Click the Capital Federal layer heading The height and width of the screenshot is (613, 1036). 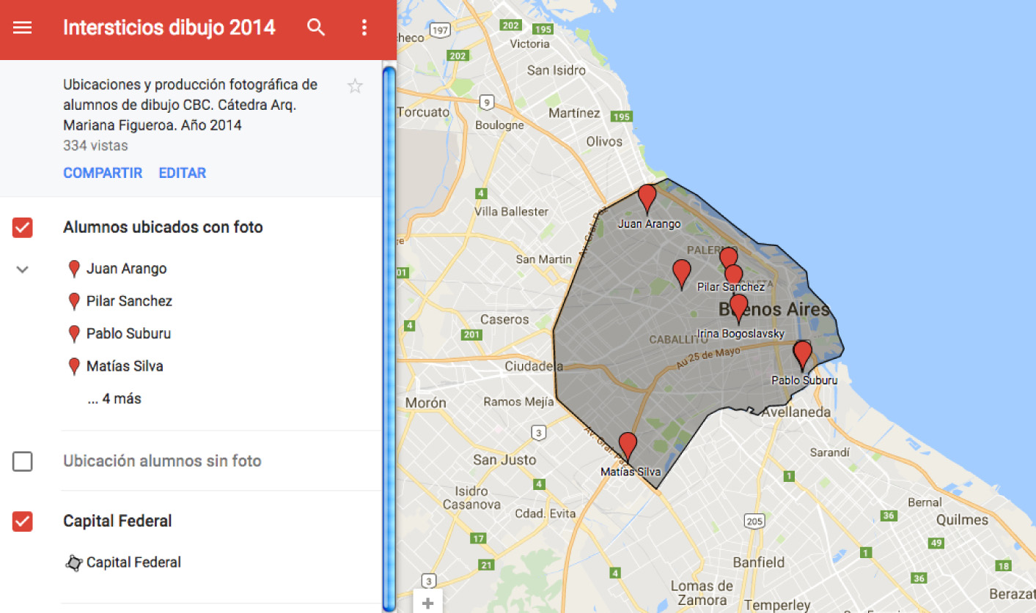pos(117,521)
